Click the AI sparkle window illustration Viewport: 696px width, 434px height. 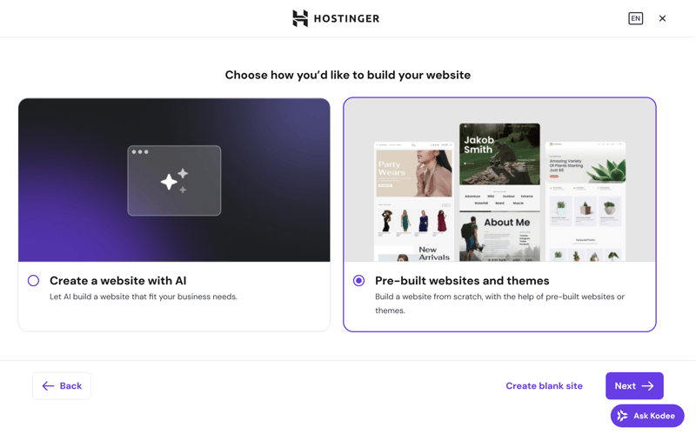tap(174, 181)
